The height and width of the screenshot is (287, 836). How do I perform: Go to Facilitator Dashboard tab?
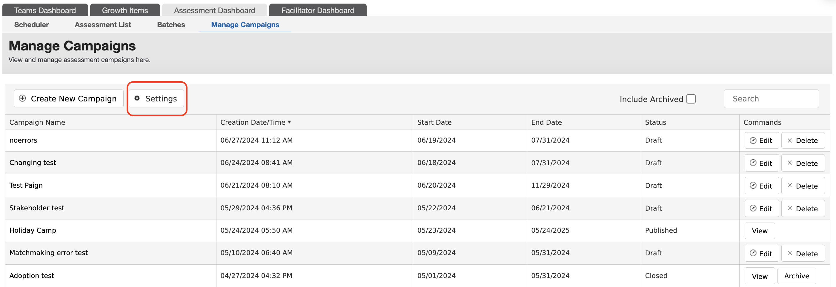pyautogui.click(x=318, y=10)
